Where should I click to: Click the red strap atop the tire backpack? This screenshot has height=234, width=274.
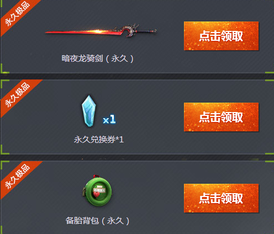click(x=96, y=176)
